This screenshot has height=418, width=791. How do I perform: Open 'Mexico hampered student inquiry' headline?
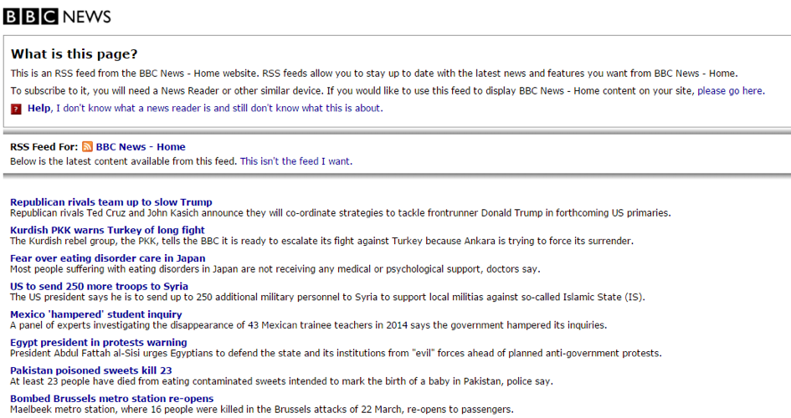[96, 314]
